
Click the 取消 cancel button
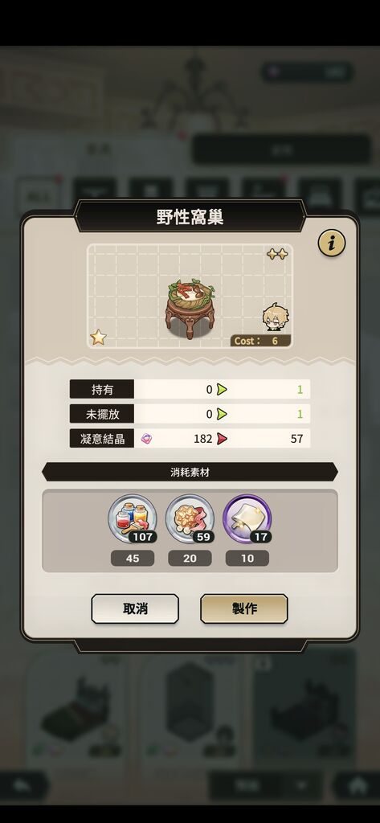(x=135, y=609)
